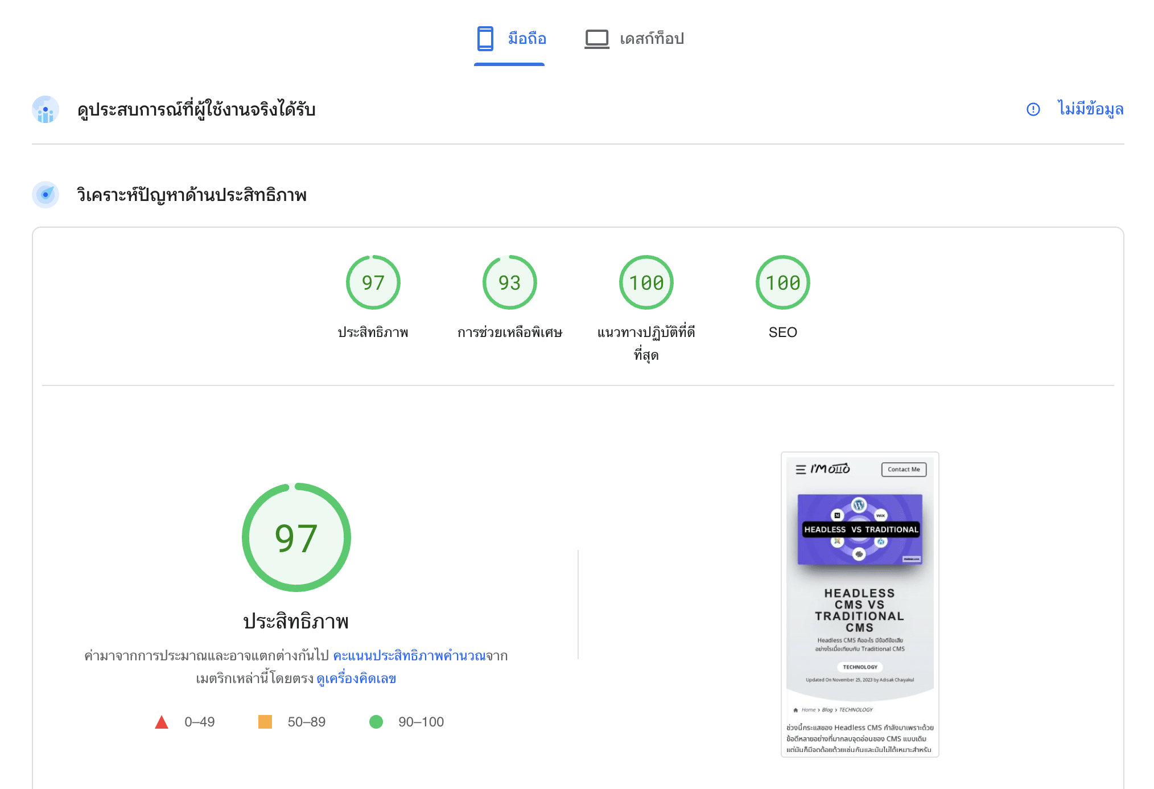Click the info circle icon near ไม่มีข้อมูล
Screen dimensions: 1154x789
click(x=1033, y=109)
